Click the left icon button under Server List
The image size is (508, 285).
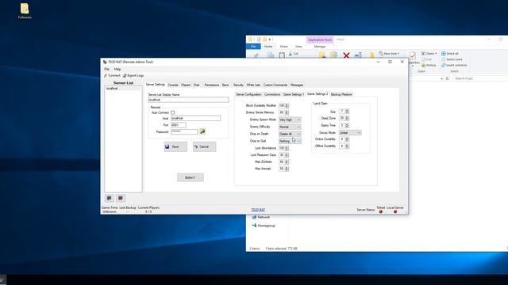110,198
